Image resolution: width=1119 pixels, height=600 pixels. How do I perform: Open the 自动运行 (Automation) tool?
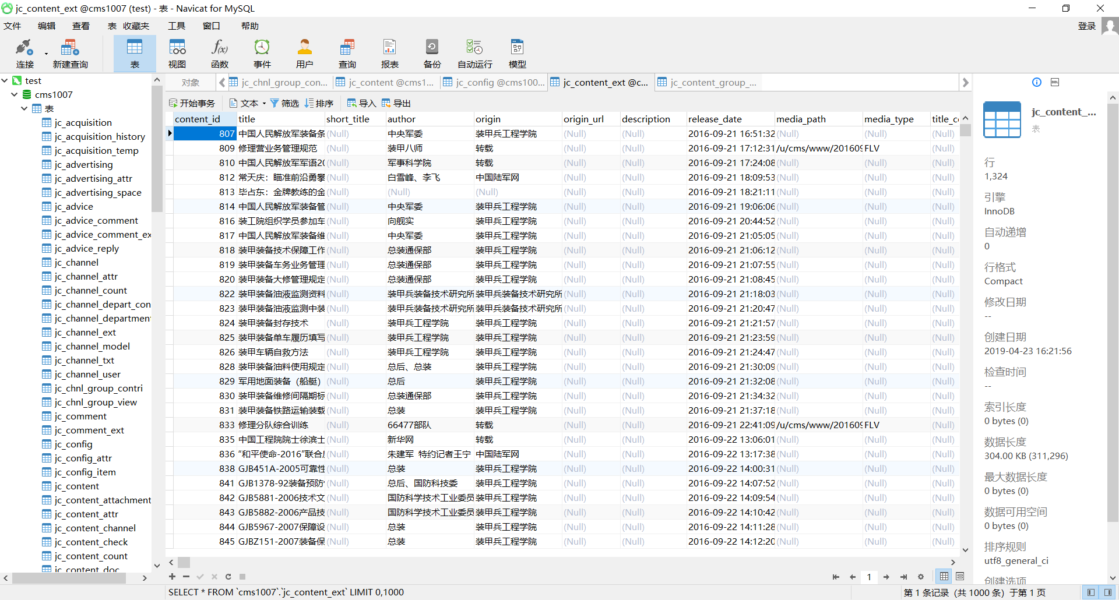tap(474, 54)
